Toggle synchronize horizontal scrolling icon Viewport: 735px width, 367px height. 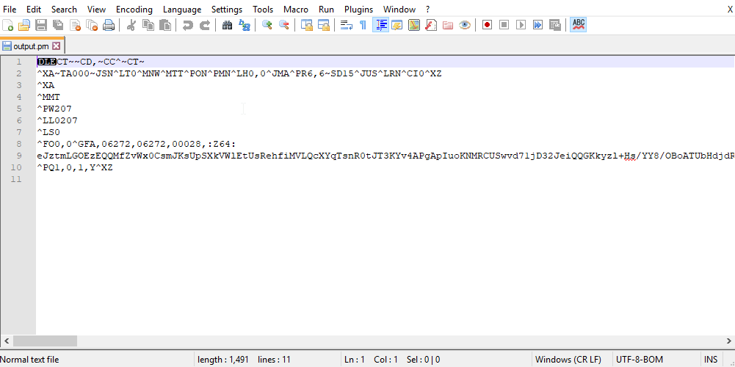coord(323,25)
